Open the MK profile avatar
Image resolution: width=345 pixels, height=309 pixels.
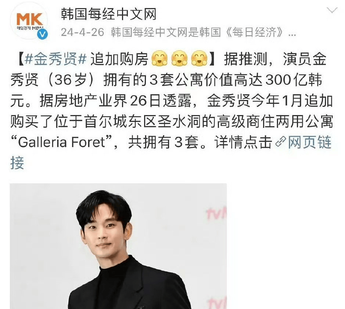click(30, 21)
